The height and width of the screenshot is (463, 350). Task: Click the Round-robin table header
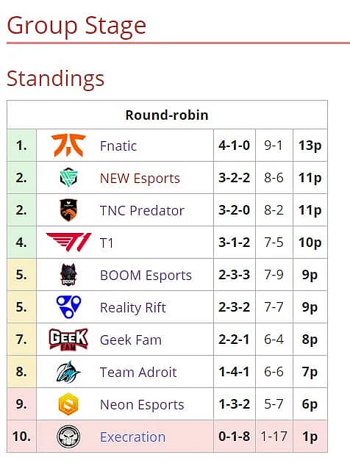167,115
